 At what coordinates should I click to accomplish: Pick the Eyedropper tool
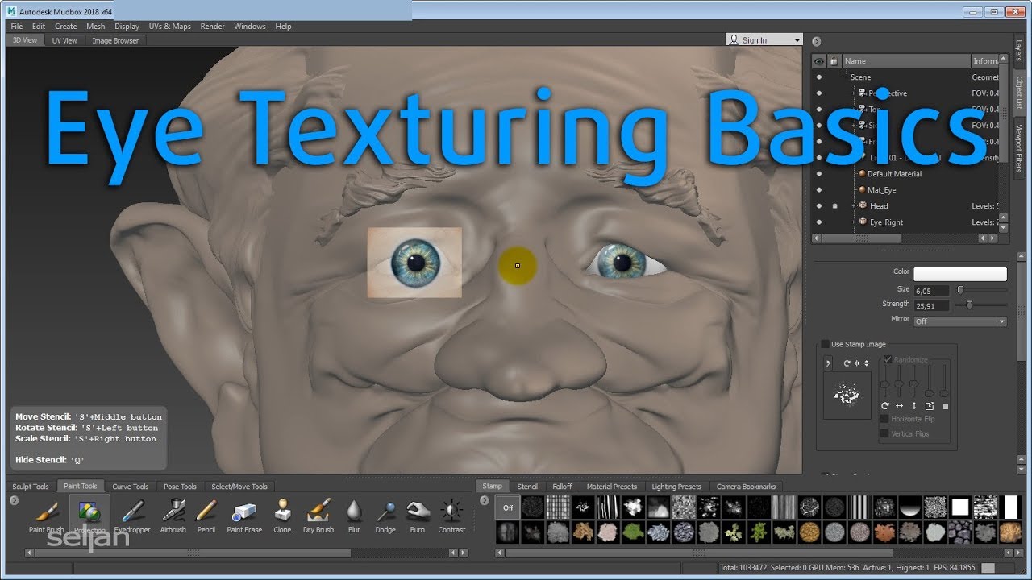click(x=132, y=516)
